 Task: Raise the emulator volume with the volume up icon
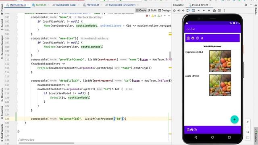[179, 10]
